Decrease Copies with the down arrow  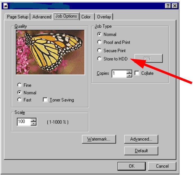(x=129, y=76)
